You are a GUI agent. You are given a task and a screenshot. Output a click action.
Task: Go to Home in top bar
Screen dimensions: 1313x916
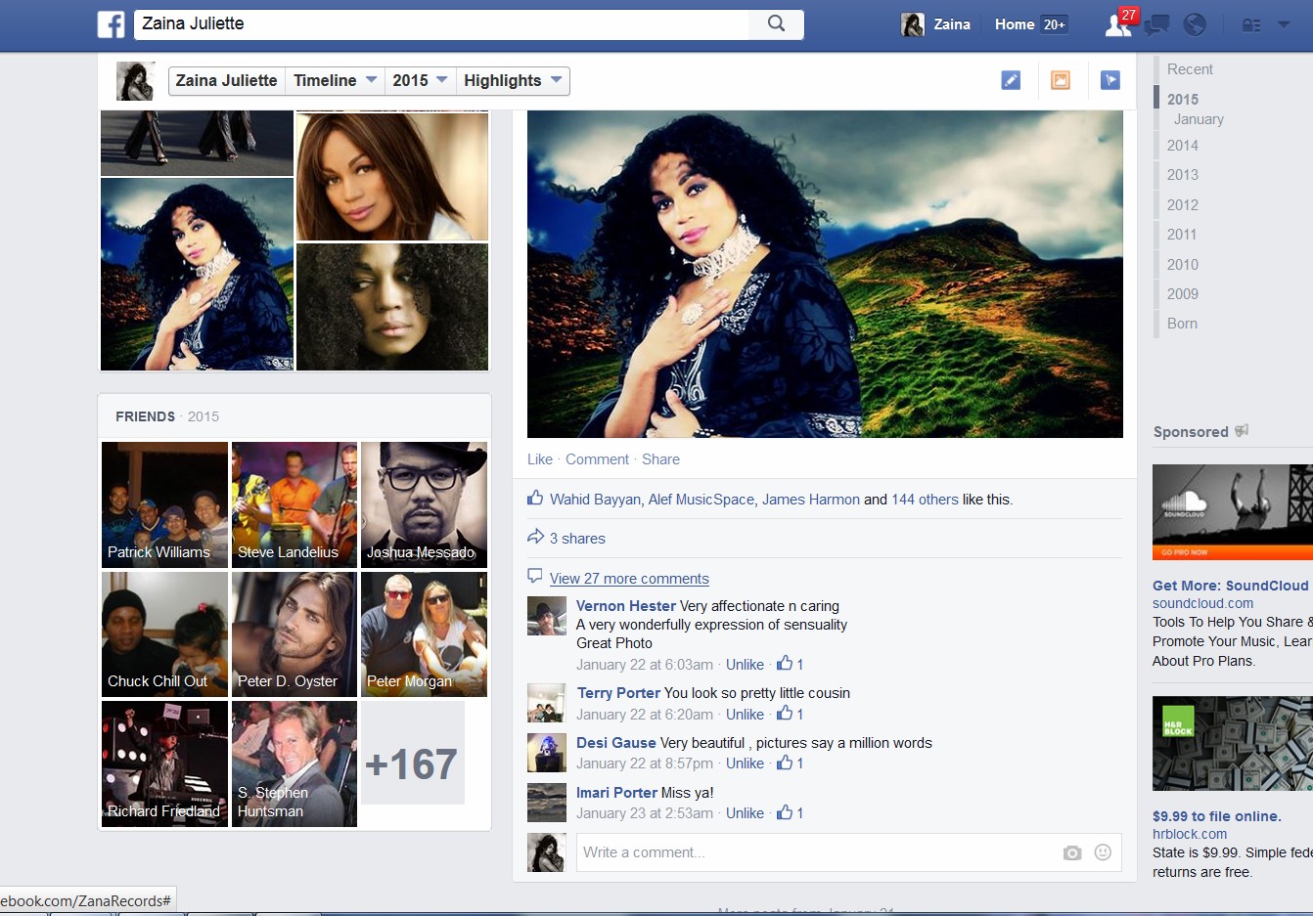(1015, 24)
